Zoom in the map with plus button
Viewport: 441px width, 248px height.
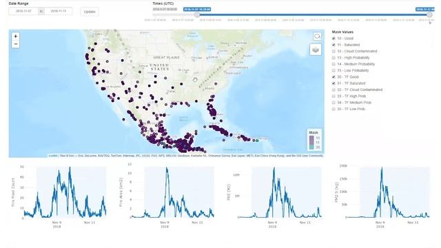tap(15, 37)
